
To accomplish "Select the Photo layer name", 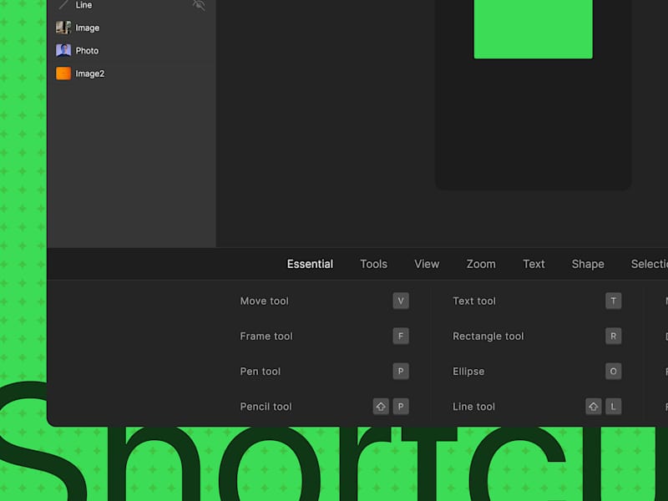I will tap(87, 51).
